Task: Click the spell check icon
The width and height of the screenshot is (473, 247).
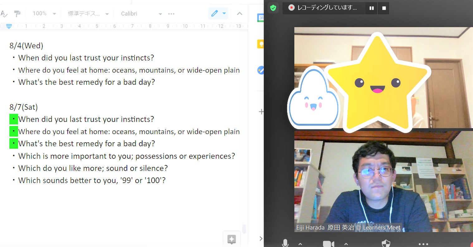Action: [4, 14]
